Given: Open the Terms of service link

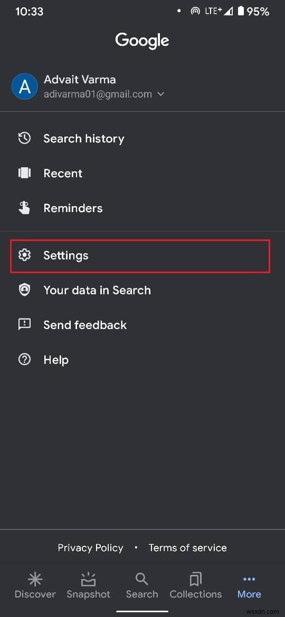Looking at the screenshot, I should (x=188, y=548).
